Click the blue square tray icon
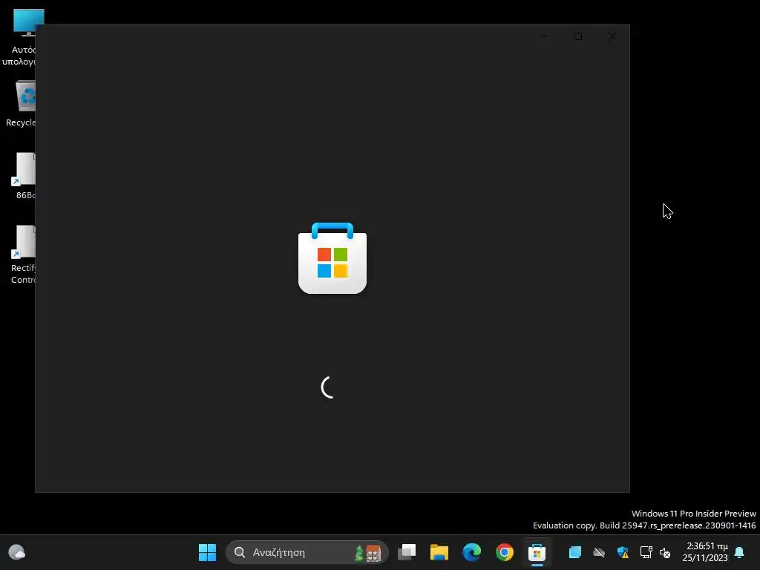This screenshot has width=760, height=570. (x=575, y=552)
